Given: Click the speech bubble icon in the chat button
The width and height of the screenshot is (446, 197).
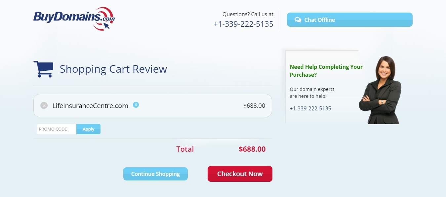Looking at the screenshot, I should pyautogui.click(x=298, y=20).
